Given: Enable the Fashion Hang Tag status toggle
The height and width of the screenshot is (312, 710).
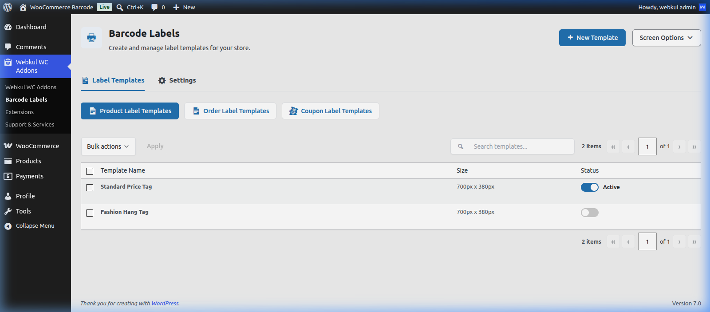Looking at the screenshot, I should [590, 213].
